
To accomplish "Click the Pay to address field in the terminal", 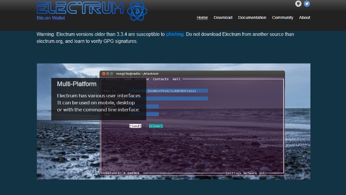I will tap(169, 91).
